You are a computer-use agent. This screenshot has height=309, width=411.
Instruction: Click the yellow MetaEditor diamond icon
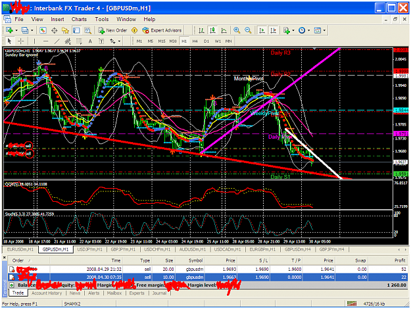pyautogui.click(x=134, y=30)
